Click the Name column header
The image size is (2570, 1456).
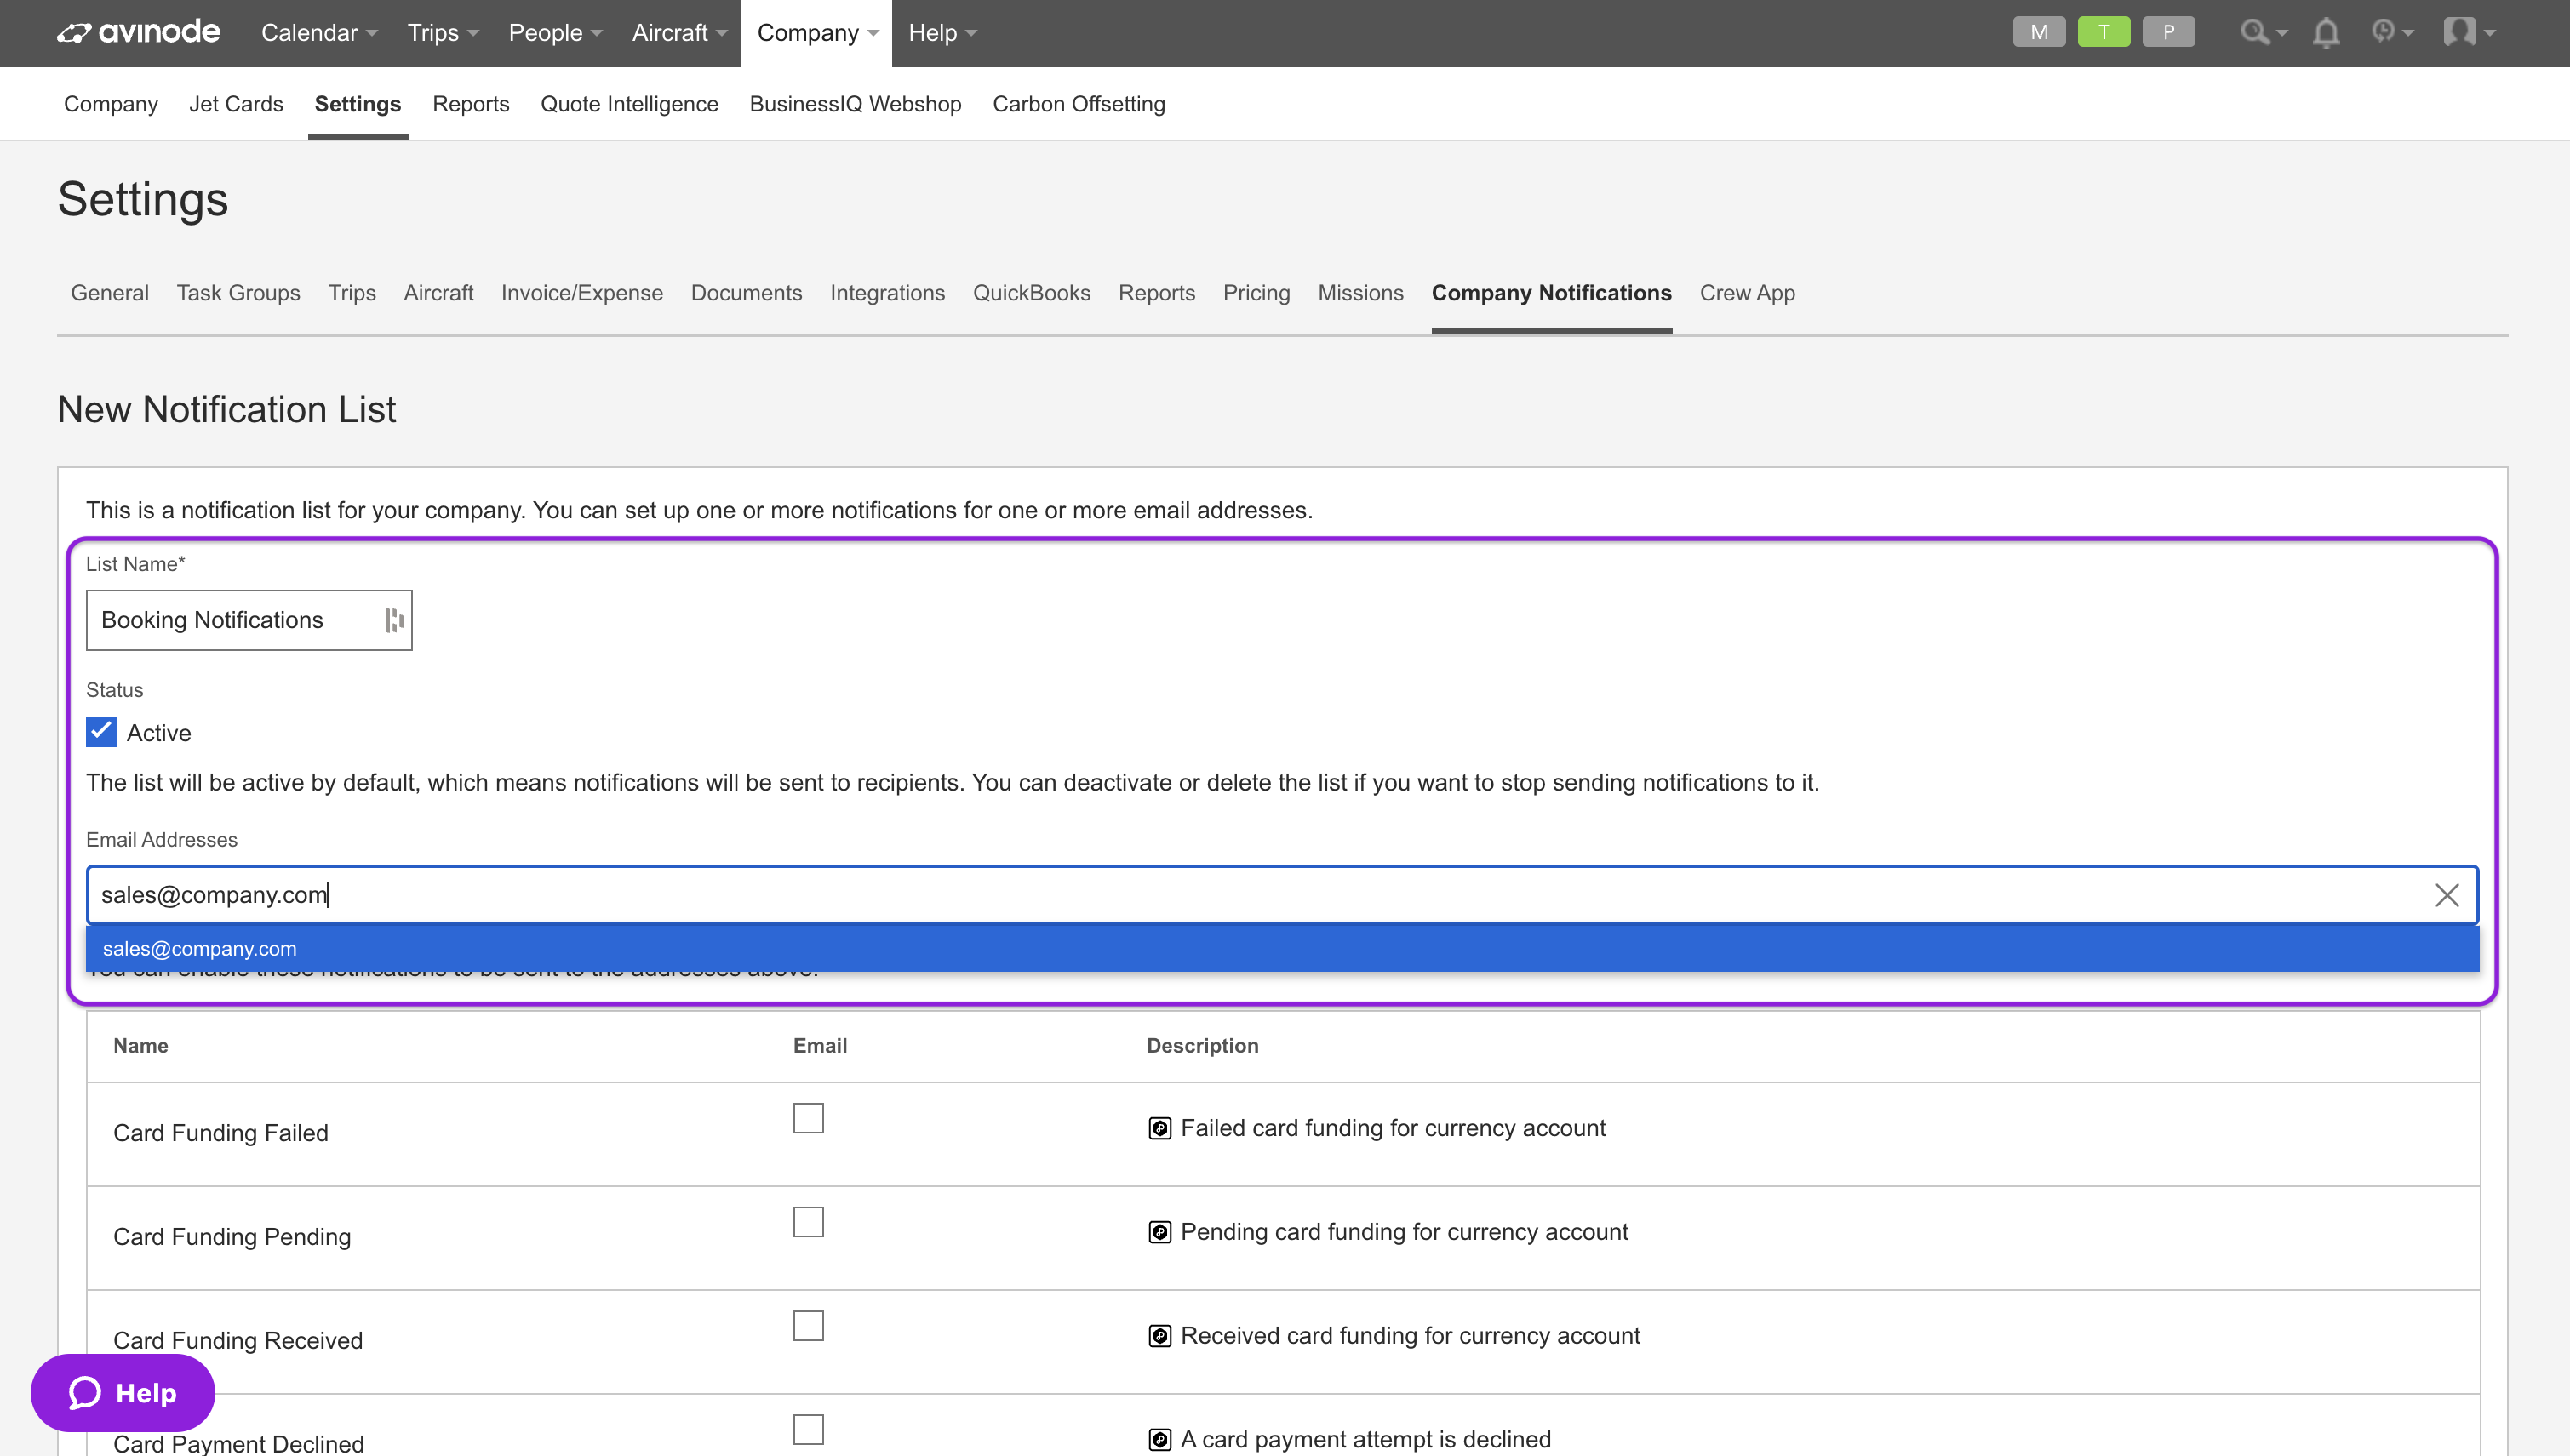[x=141, y=1046]
